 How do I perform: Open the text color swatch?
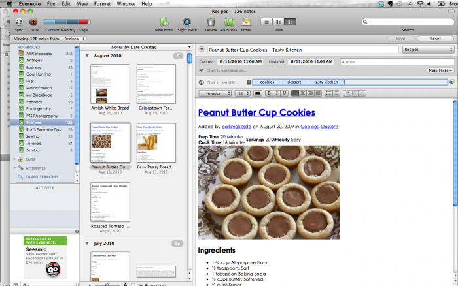[258, 93]
